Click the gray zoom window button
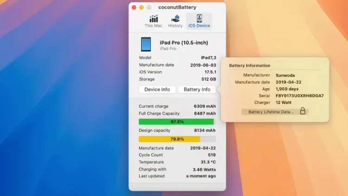This screenshot has width=348, height=196. pyautogui.click(x=149, y=7)
